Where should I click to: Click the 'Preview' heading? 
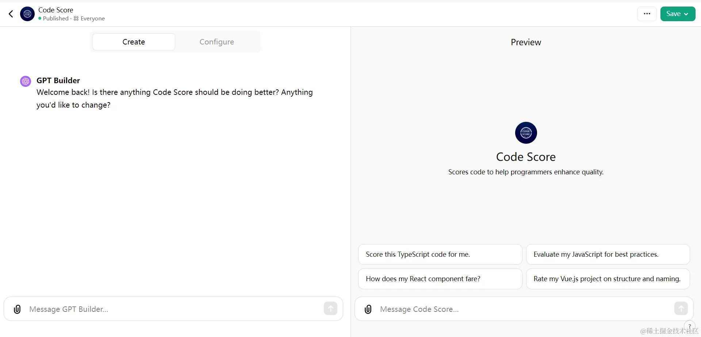(x=526, y=42)
